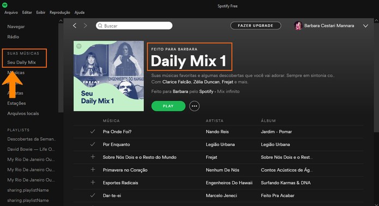Select the song Dar-te-ei
The image size is (379, 206).
click(112, 196)
